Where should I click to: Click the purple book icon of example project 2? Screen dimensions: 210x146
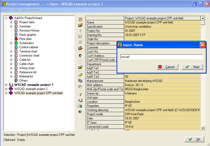(11, 89)
